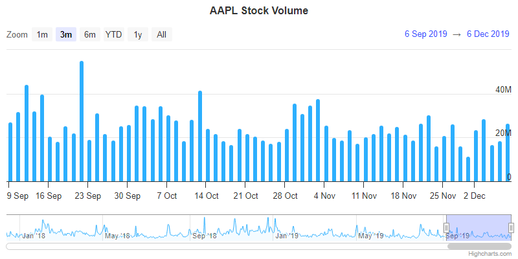
Task: Click the 23 Sep axis label
Action: tap(88, 196)
